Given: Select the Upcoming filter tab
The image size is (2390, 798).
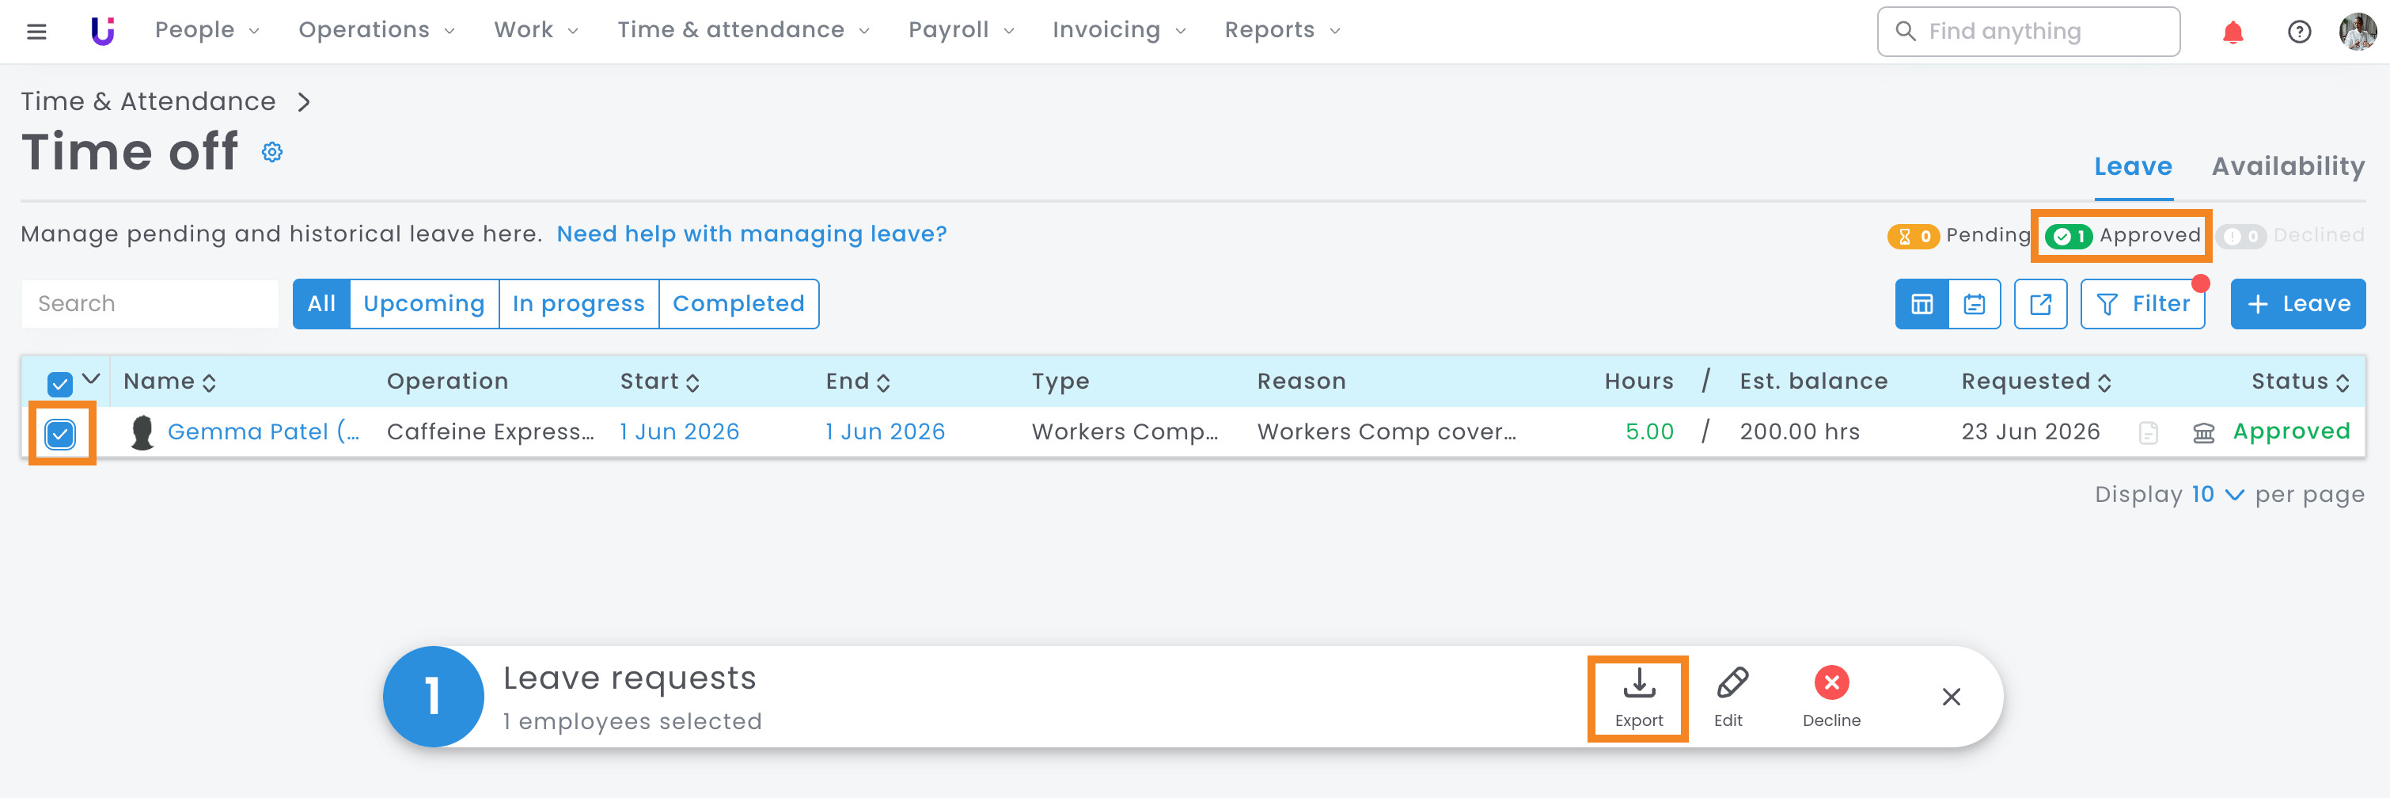Looking at the screenshot, I should pyautogui.click(x=424, y=303).
